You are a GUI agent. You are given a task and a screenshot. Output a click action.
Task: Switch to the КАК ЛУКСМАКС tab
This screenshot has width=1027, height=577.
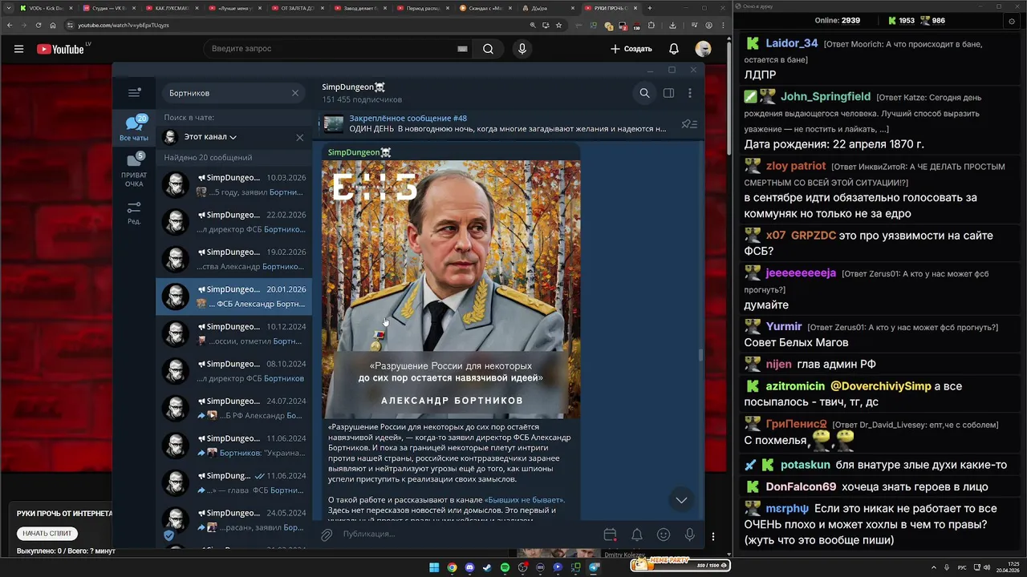click(x=171, y=8)
